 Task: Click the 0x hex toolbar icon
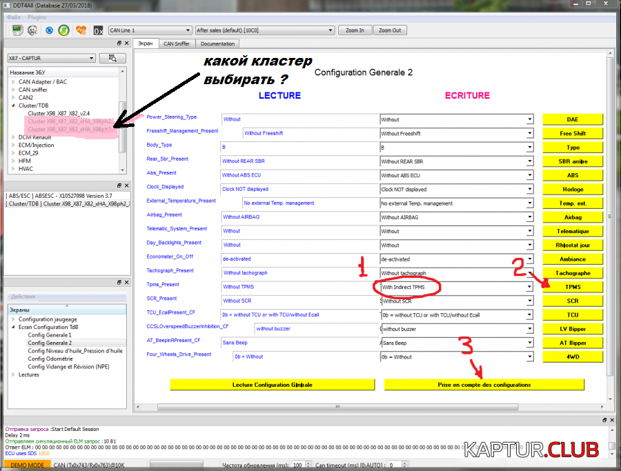[99, 30]
